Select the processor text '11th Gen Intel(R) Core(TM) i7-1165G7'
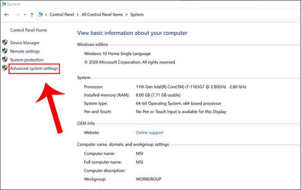Screen dimensions: 301x190 click(x=170, y=87)
